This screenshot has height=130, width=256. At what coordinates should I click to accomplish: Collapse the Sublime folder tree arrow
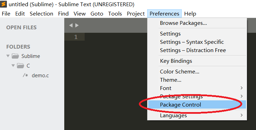tap(8, 56)
